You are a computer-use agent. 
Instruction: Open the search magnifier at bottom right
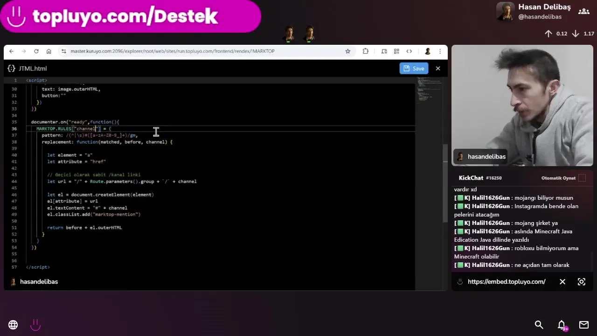(539, 325)
